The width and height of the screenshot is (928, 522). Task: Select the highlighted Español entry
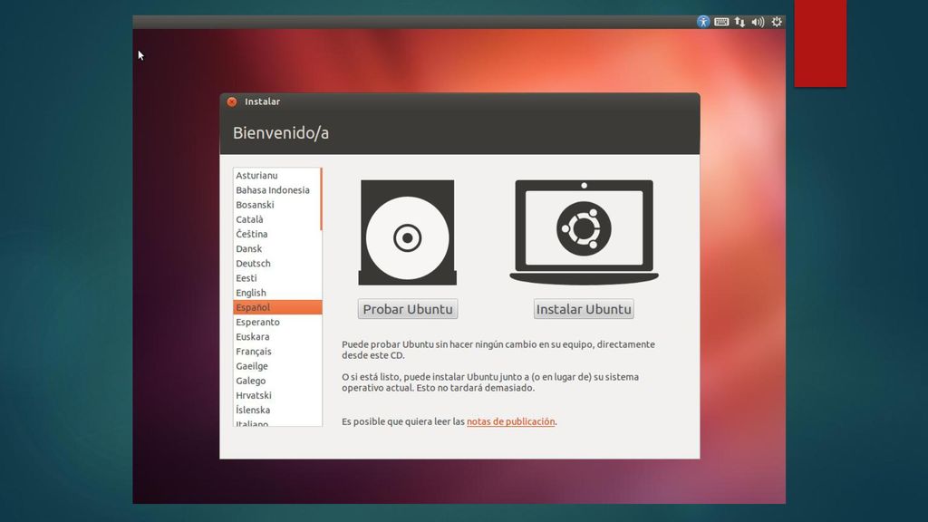(277, 307)
